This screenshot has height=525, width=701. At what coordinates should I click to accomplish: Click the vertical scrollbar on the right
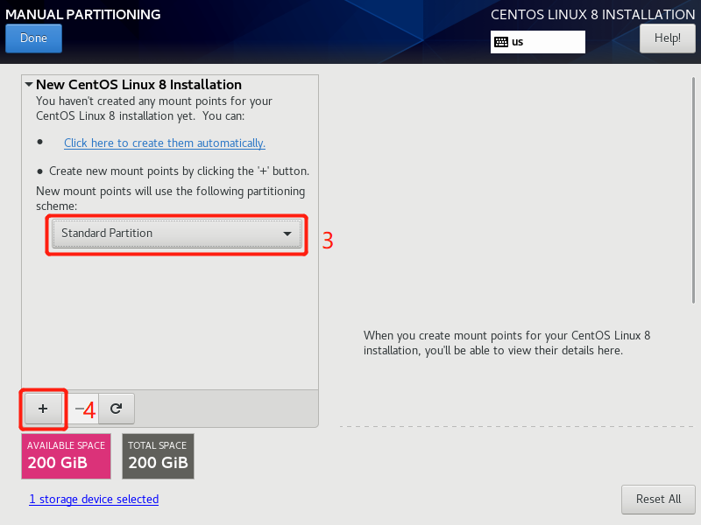pos(693,191)
